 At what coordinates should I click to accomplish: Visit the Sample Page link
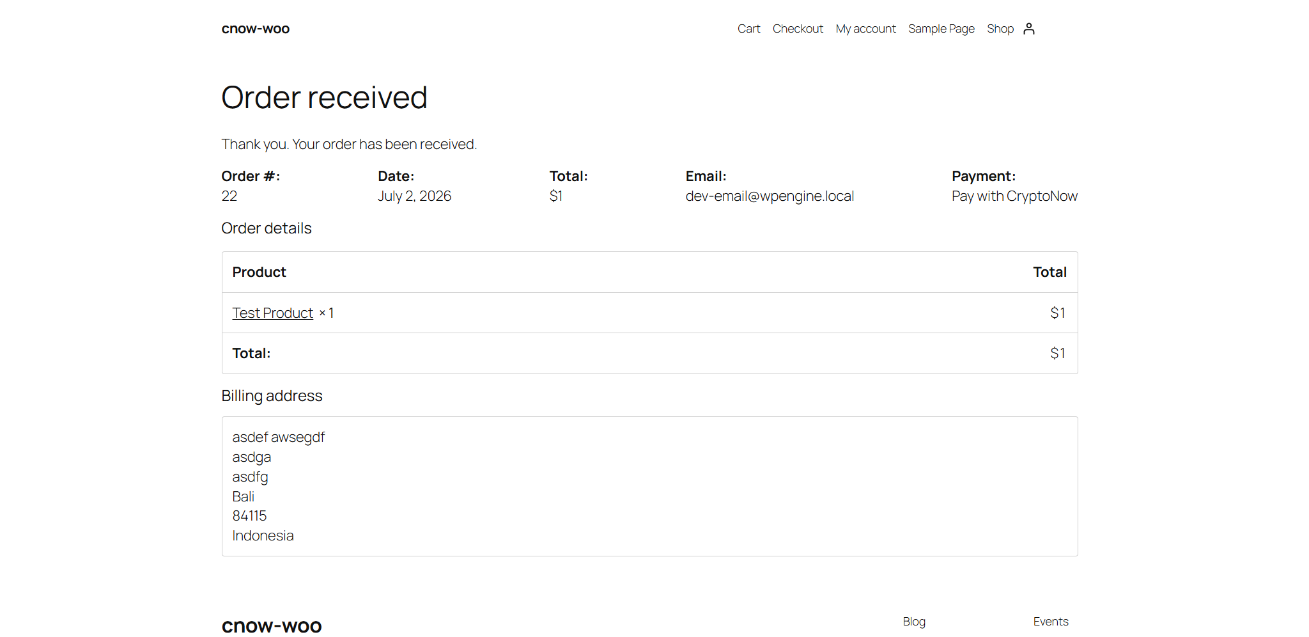tap(941, 29)
